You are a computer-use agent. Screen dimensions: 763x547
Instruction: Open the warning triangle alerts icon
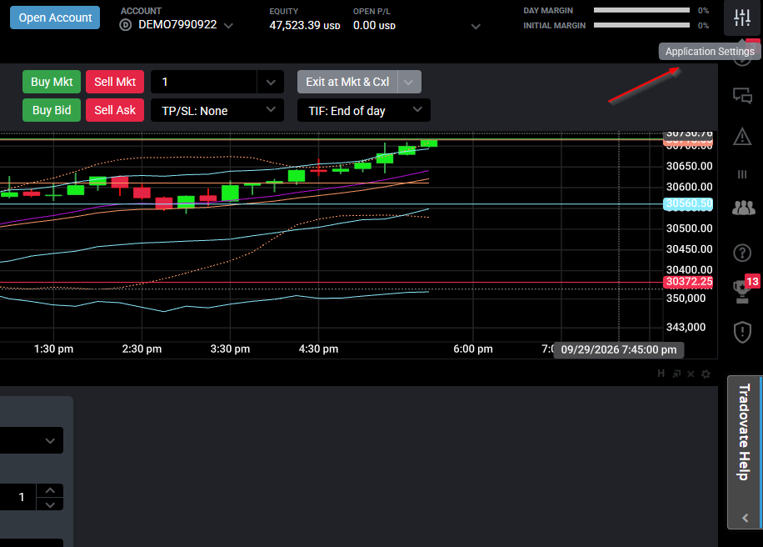[x=742, y=137]
